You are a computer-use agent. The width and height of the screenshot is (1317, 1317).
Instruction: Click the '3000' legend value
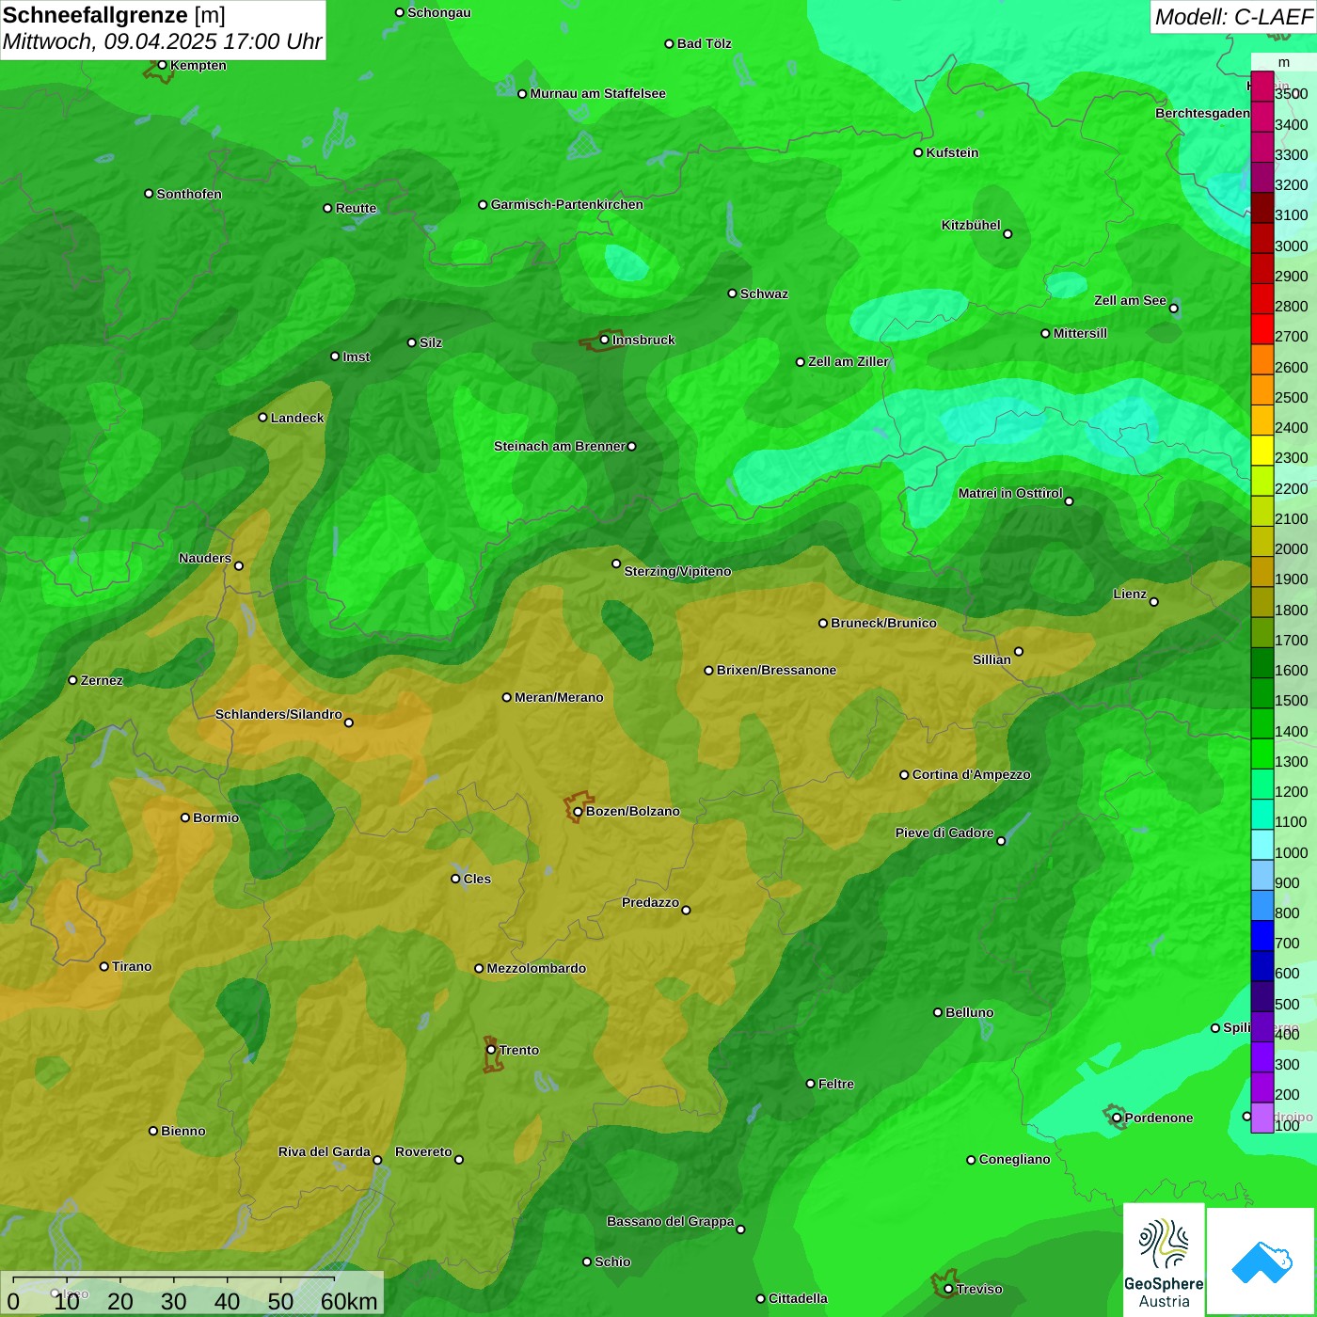click(x=1291, y=246)
